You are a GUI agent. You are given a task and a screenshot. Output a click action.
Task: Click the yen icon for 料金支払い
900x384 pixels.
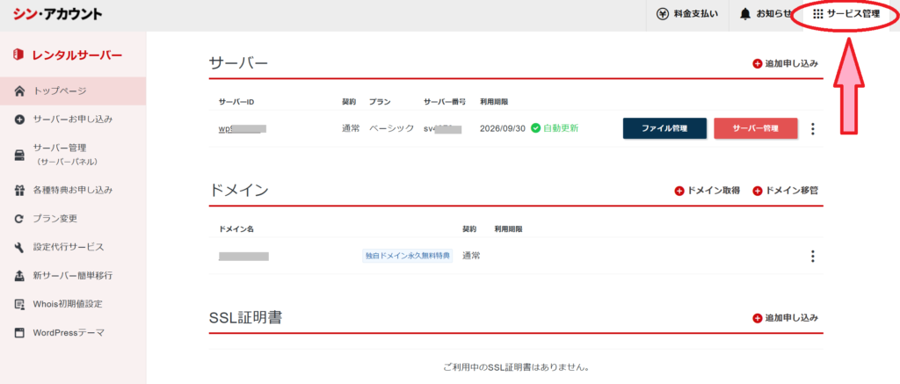click(x=664, y=14)
